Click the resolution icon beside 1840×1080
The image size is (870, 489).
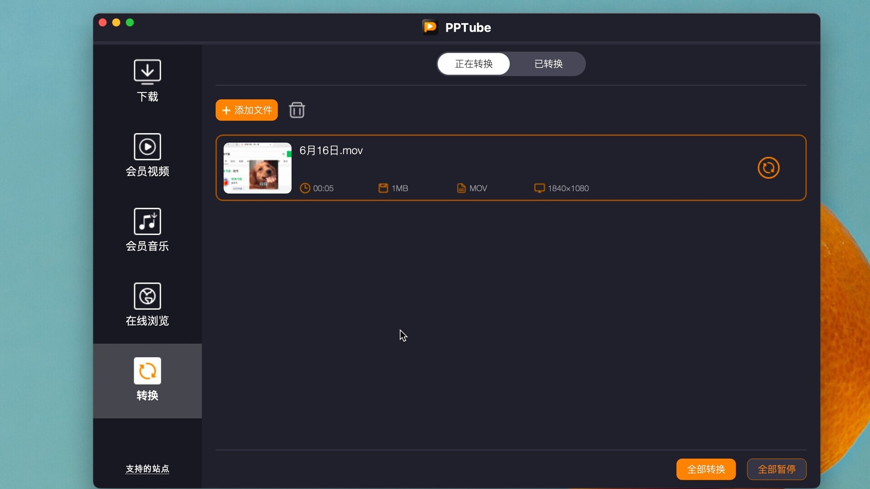click(x=539, y=188)
